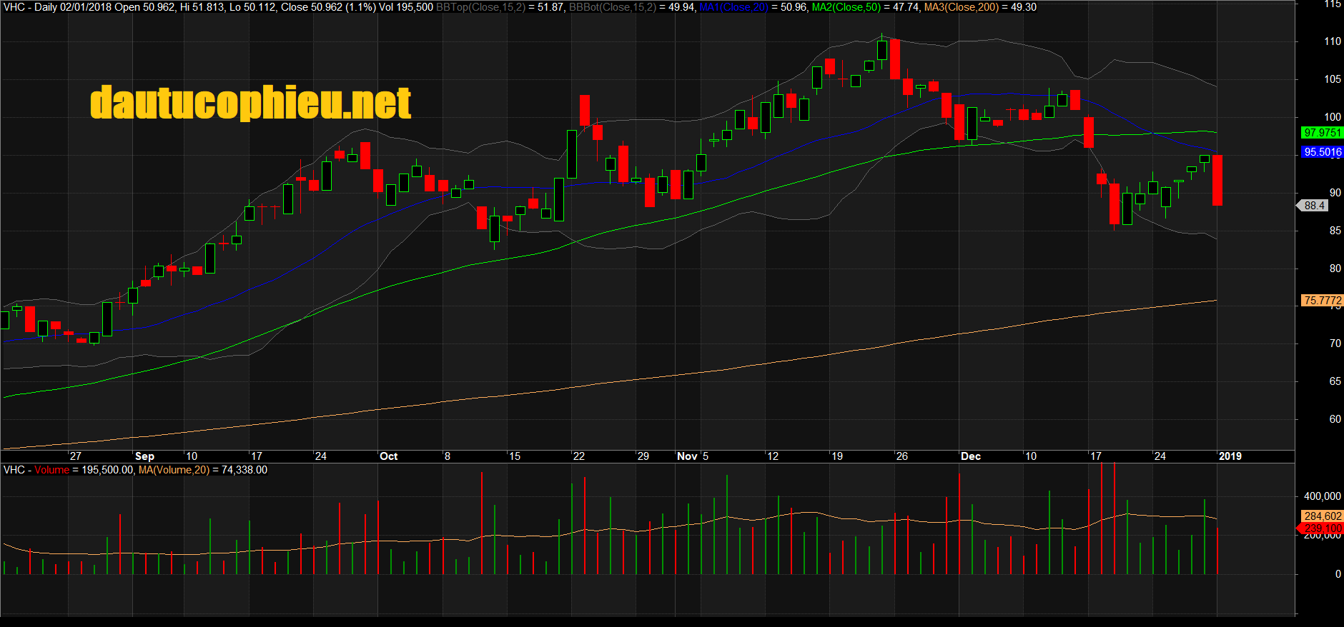Click the orange 284,602 volume tag
Image resolution: width=1344 pixels, height=627 pixels.
click(1322, 516)
